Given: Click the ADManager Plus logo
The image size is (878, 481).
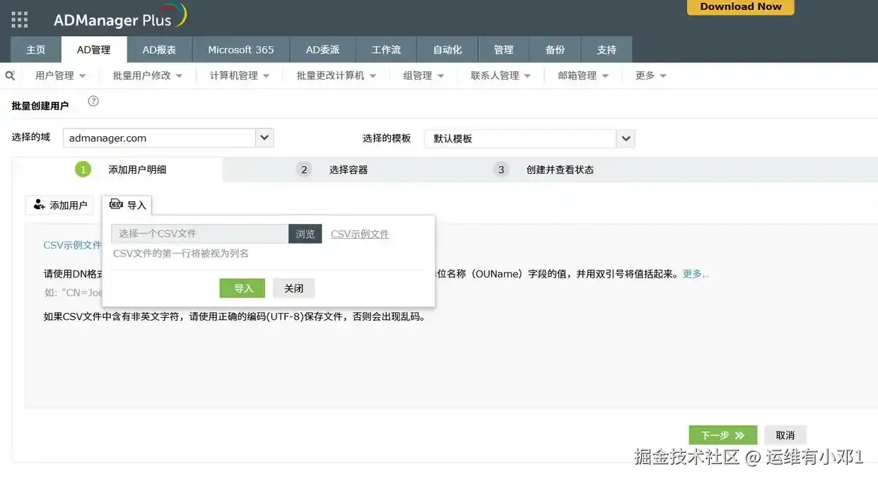Looking at the screenshot, I should pos(120,18).
